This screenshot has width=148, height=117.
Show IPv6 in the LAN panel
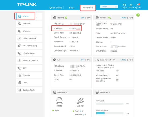(x=89, y=60)
